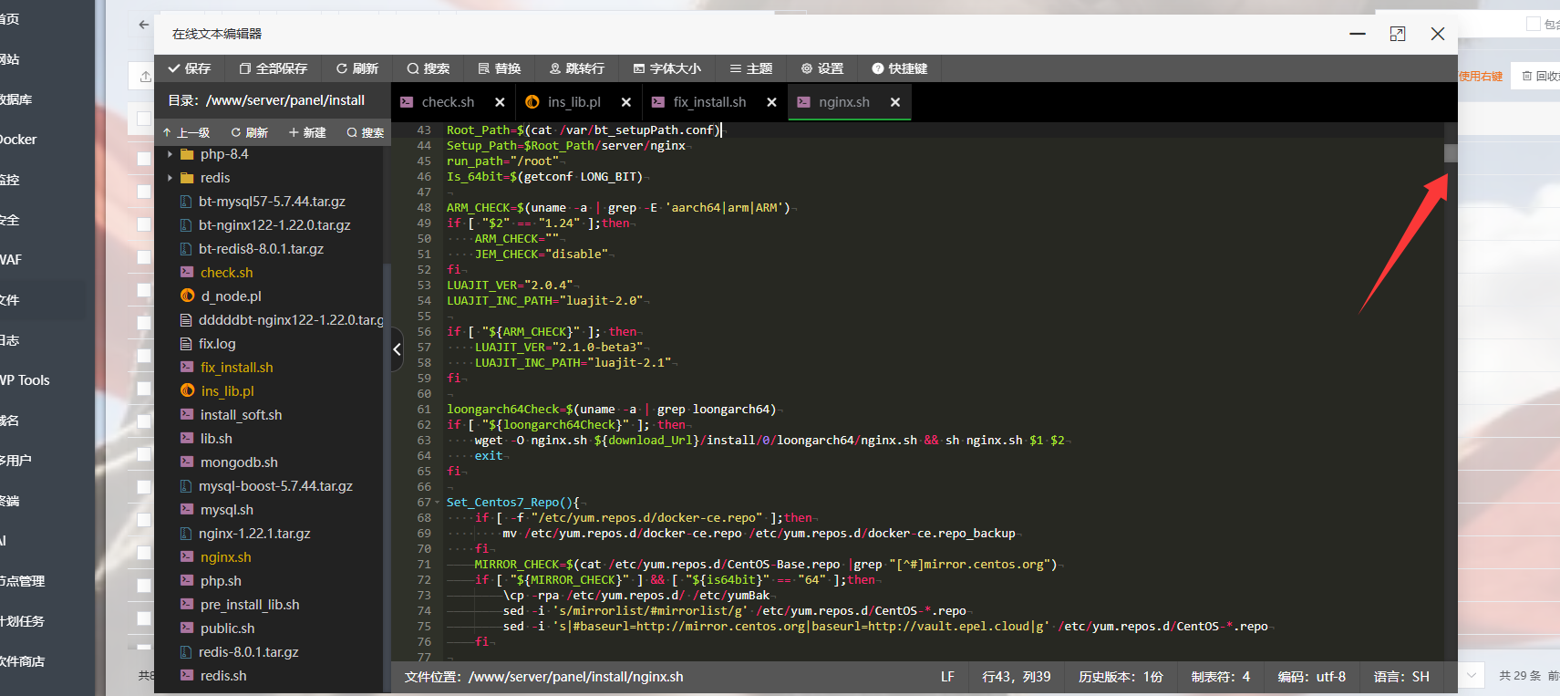Tick checkbox at top right of background panel

[x=1533, y=24]
